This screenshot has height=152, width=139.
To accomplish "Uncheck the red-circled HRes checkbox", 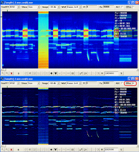I will 133,83.
